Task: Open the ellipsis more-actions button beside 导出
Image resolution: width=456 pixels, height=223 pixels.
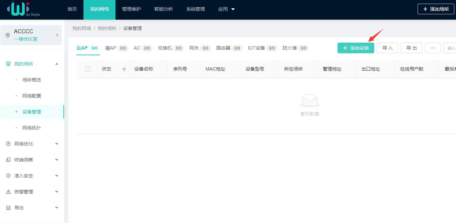Action: pyautogui.click(x=433, y=48)
